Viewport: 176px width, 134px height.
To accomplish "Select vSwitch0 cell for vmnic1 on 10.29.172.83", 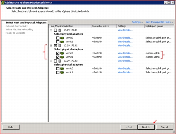I will (97, 72).
